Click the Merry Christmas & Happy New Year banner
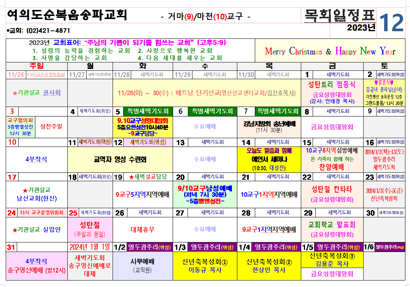This screenshot has width=410, height=287. click(x=330, y=51)
